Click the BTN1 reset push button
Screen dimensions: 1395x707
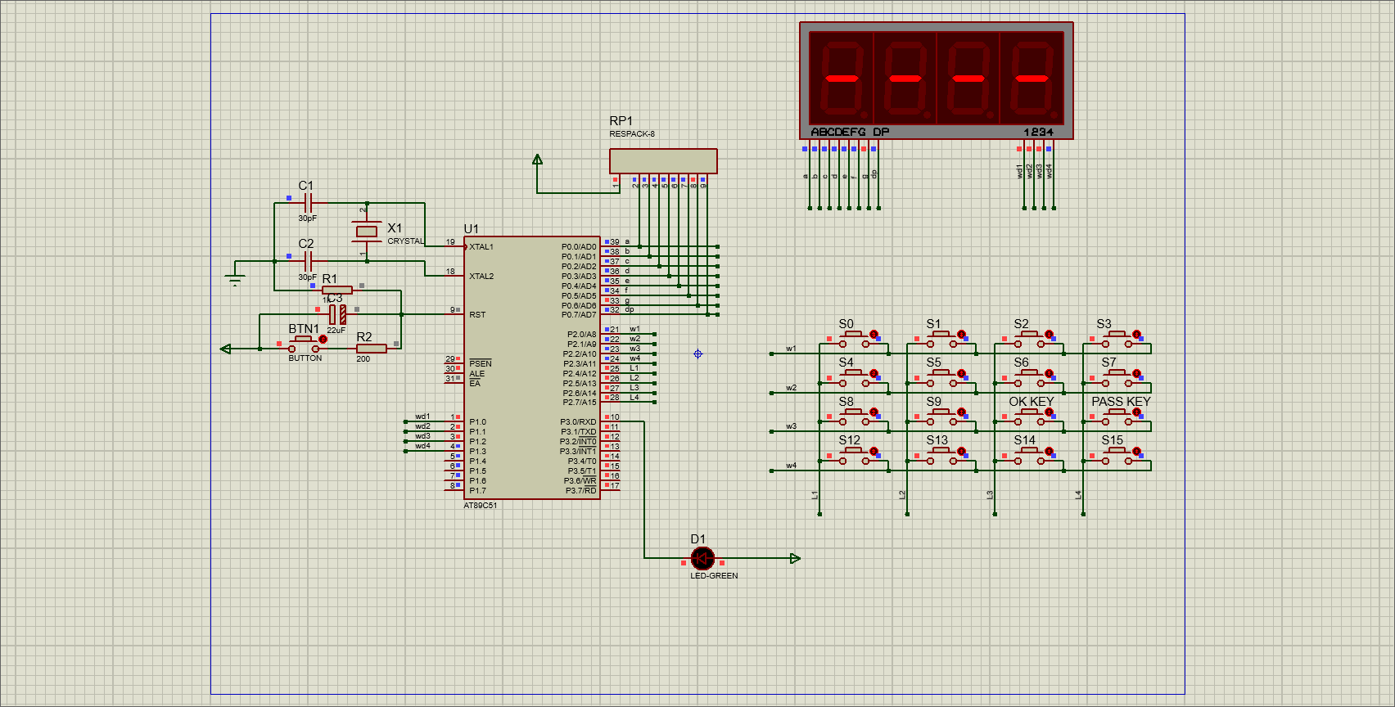[305, 344]
